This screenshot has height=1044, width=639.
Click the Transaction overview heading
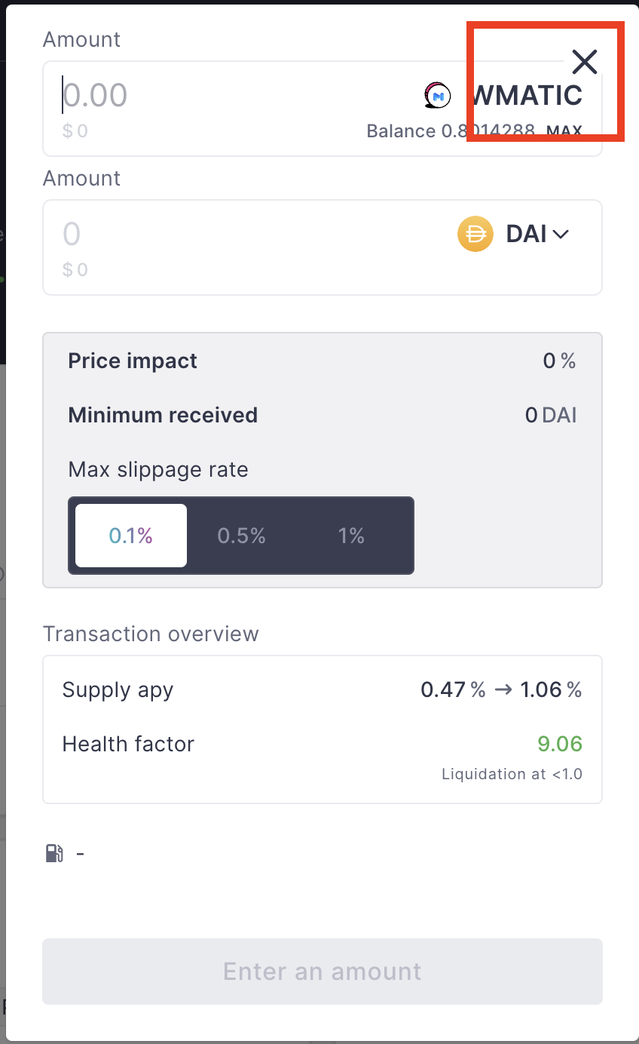pos(151,634)
